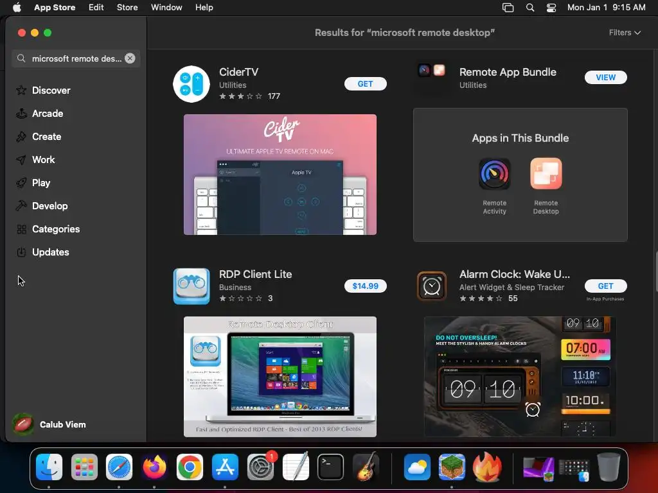Click the menu bar date and time
The height and width of the screenshot is (493, 658).
(x=606, y=7)
